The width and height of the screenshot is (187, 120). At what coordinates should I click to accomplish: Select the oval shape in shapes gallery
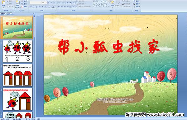[106, 2]
